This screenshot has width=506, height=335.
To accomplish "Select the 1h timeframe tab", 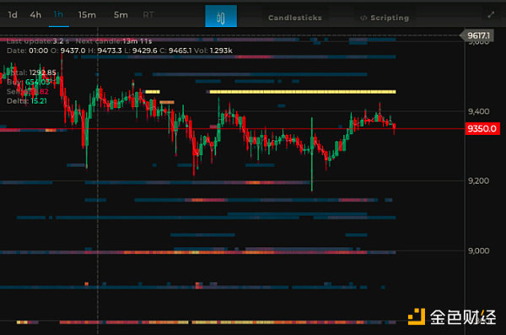I will [58, 14].
